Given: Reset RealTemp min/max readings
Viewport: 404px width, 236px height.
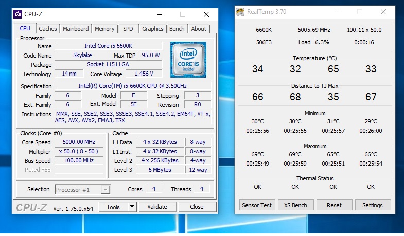Looking at the screenshot, I should tap(334, 205).
